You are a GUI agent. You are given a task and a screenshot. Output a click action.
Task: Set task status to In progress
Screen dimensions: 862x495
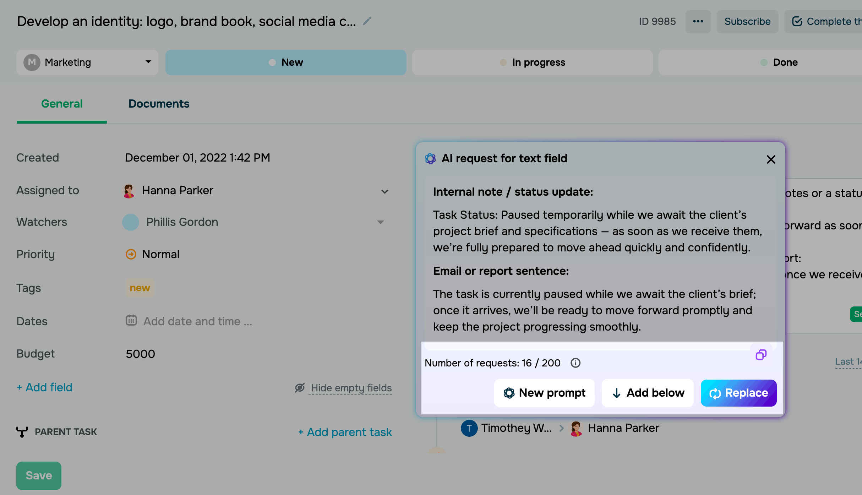coord(532,62)
